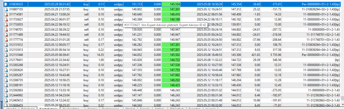Click the order icon of ticket 311714581
344x109 pixels.
point(6,15)
